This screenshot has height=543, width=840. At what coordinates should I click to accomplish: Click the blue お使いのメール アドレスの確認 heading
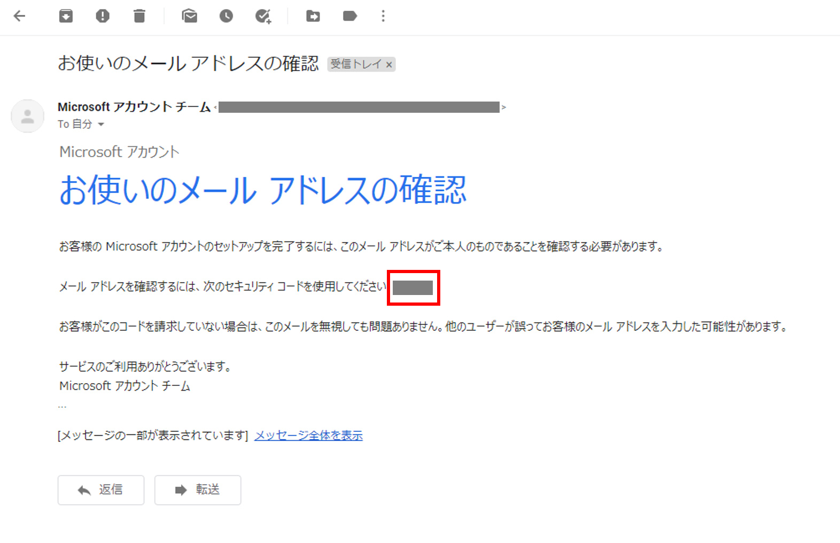pyautogui.click(x=263, y=190)
